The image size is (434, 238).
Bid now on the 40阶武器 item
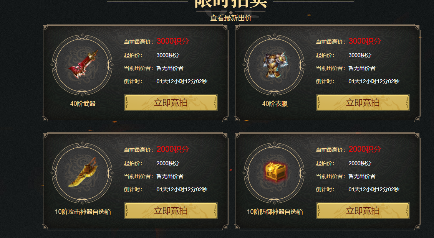coord(171,103)
